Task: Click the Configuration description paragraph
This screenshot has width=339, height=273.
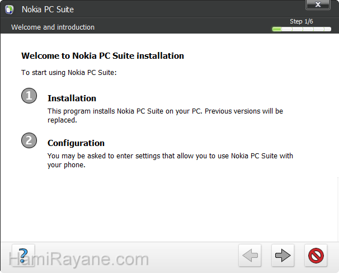Action: click(170, 160)
